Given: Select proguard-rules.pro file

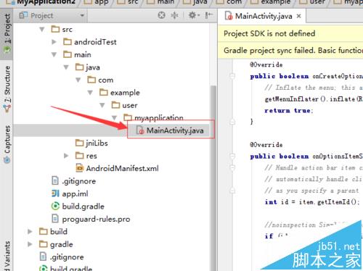Looking at the screenshot, I should coord(96,219).
